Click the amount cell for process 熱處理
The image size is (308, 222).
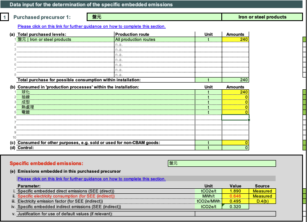tap(235, 107)
